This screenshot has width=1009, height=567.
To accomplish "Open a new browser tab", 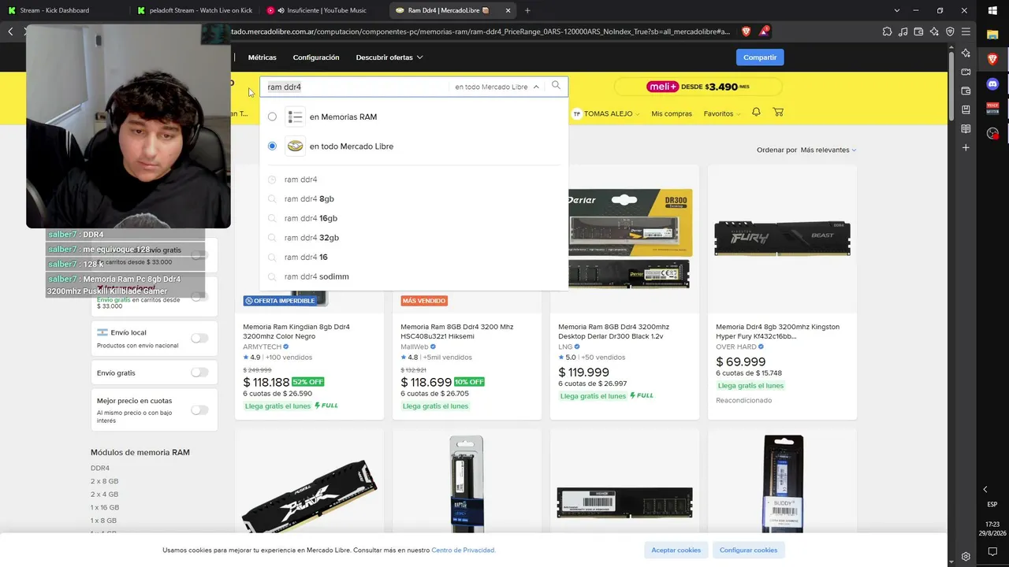I will pyautogui.click(x=527, y=10).
